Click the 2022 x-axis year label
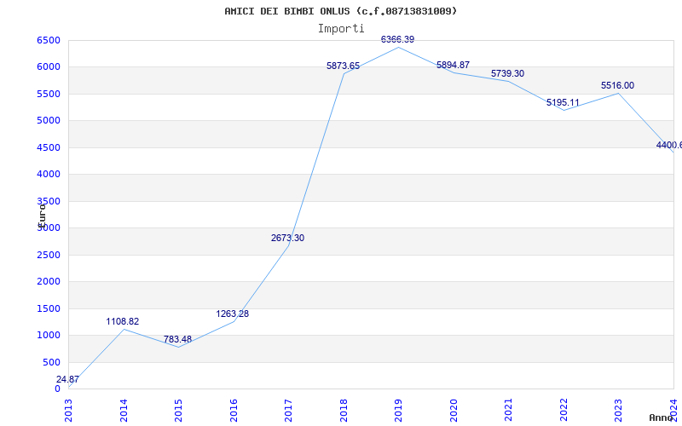 pos(564,411)
